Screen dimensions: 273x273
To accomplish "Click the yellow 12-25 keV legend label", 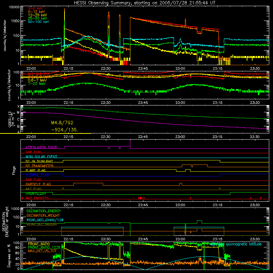I will point(38,15).
